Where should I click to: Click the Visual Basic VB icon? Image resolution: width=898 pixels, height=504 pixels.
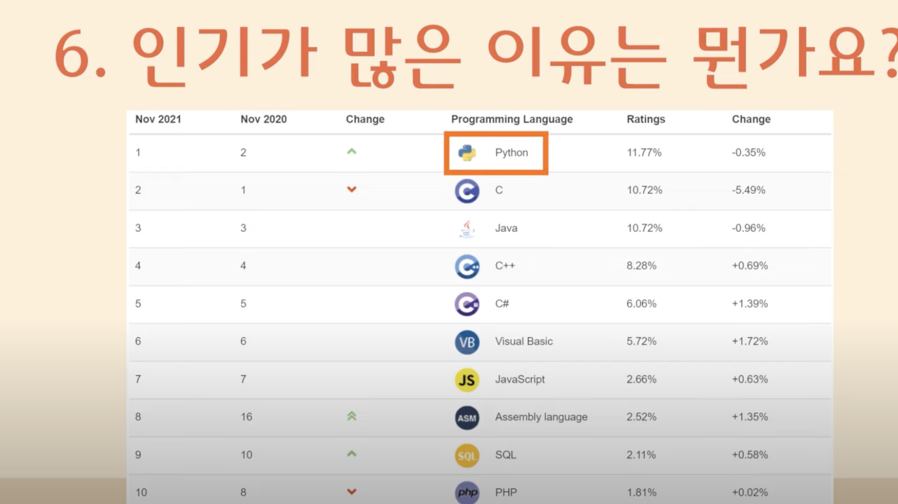(467, 342)
